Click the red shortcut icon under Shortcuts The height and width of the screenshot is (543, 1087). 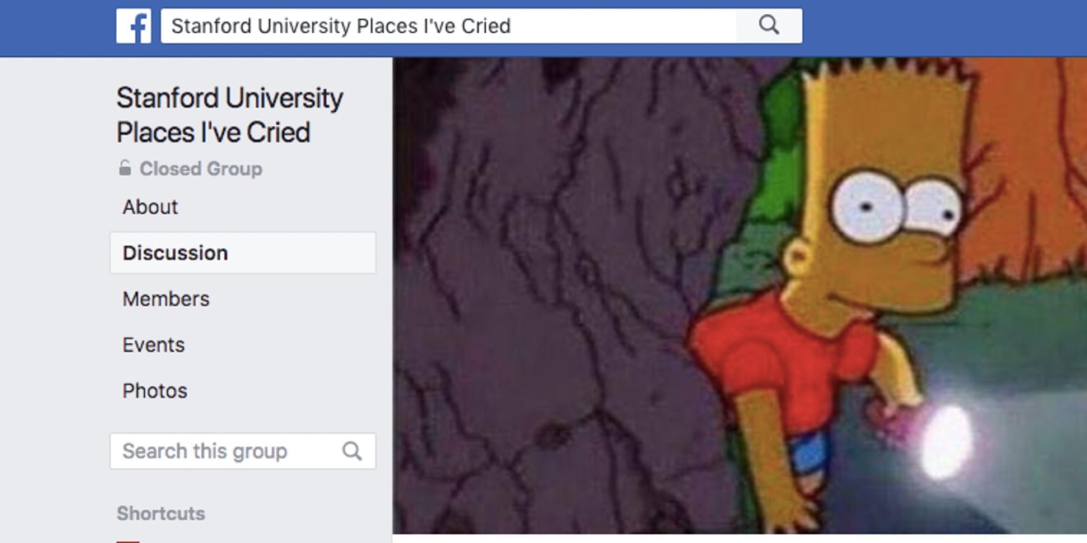128,541
